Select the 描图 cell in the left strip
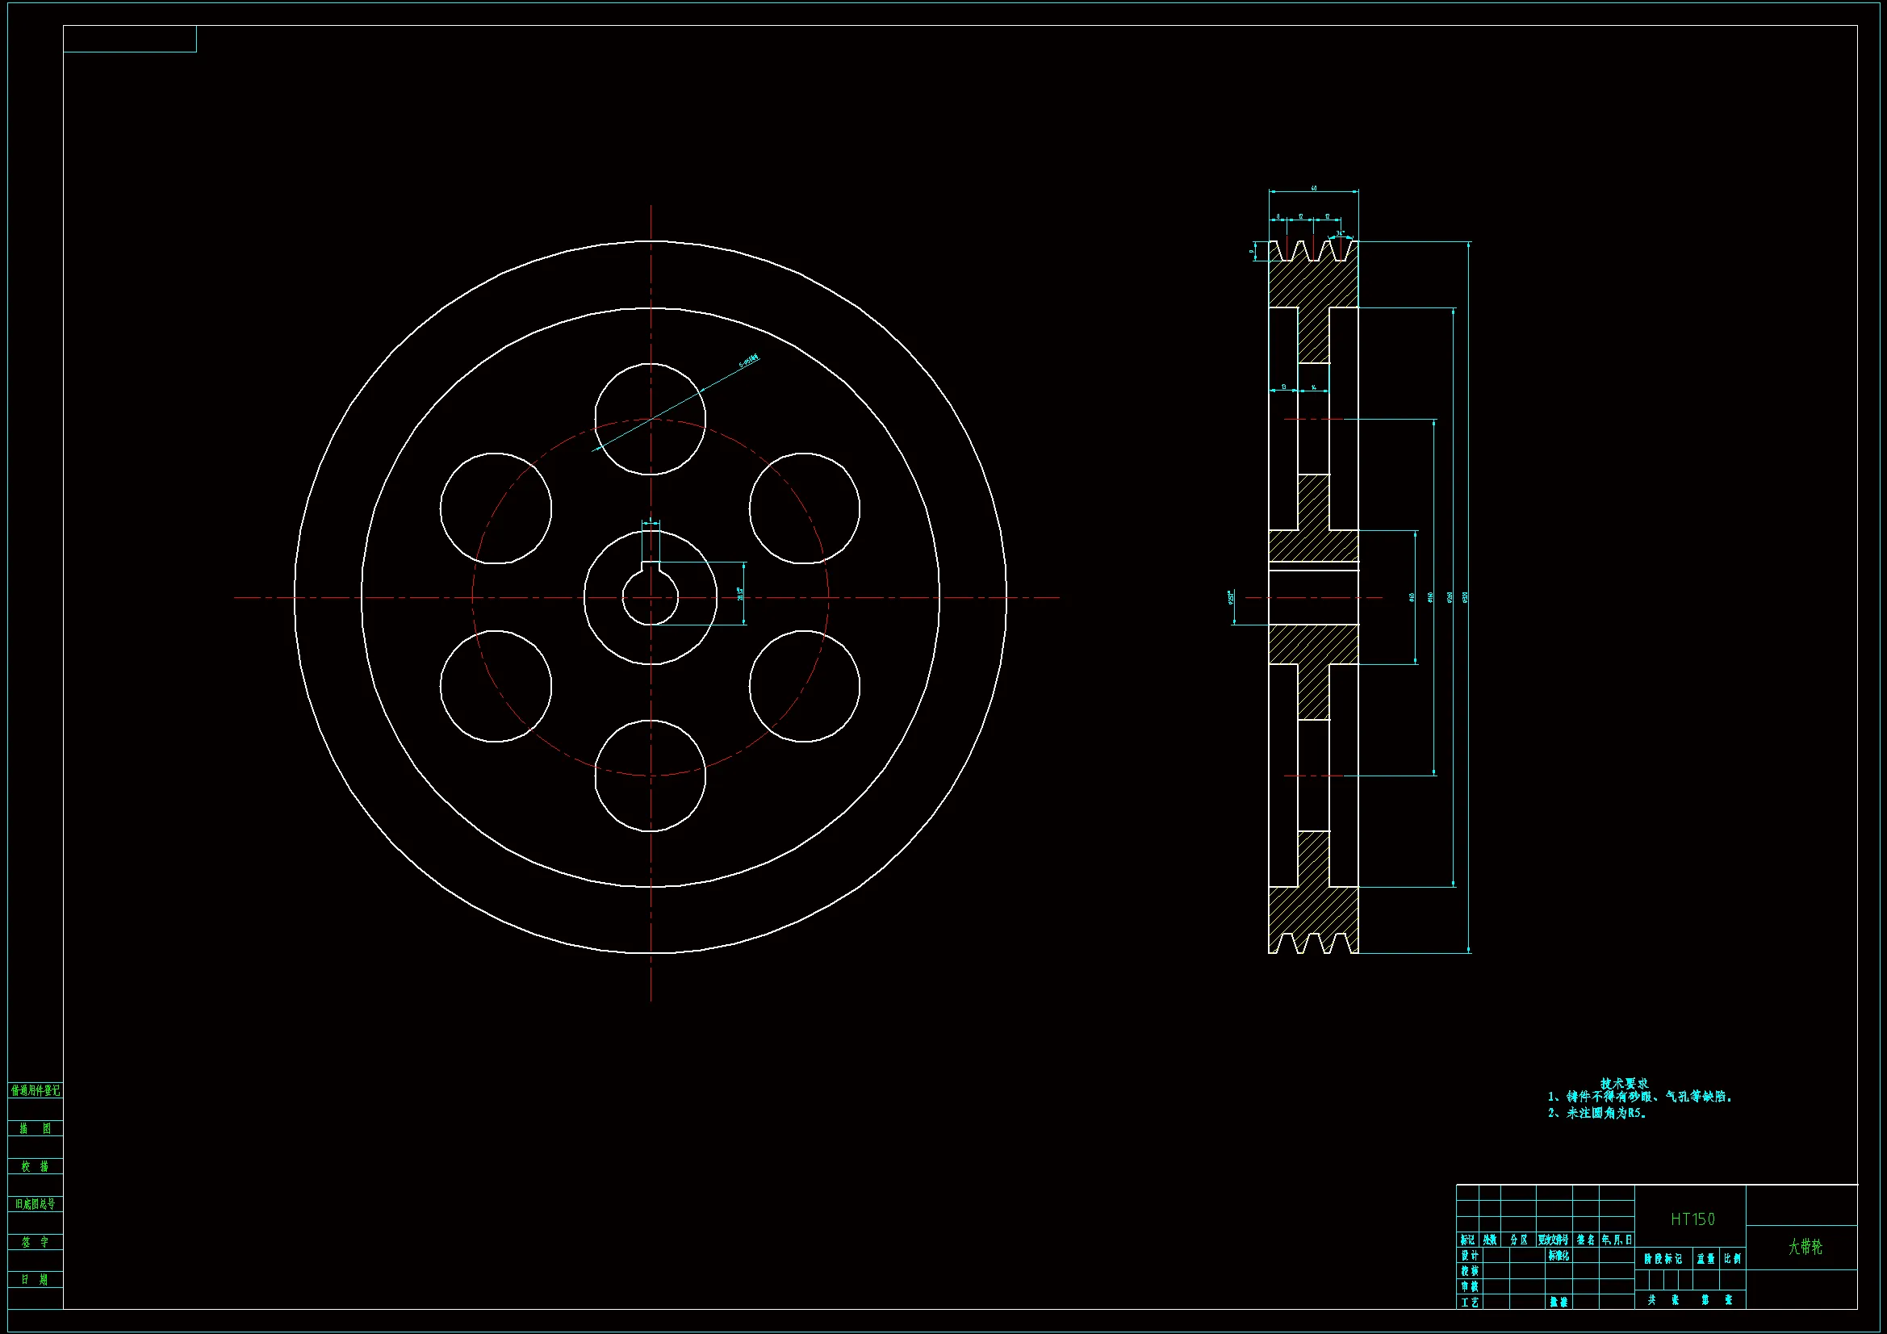Screen dimensions: 1887x1334 click(x=36, y=1128)
